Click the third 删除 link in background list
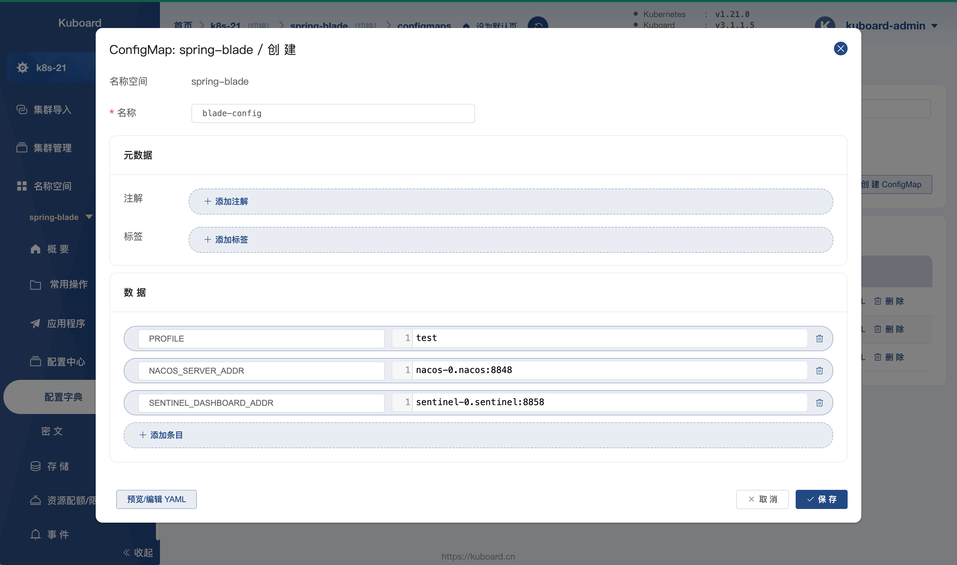This screenshot has height=565, width=957. (889, 357)
